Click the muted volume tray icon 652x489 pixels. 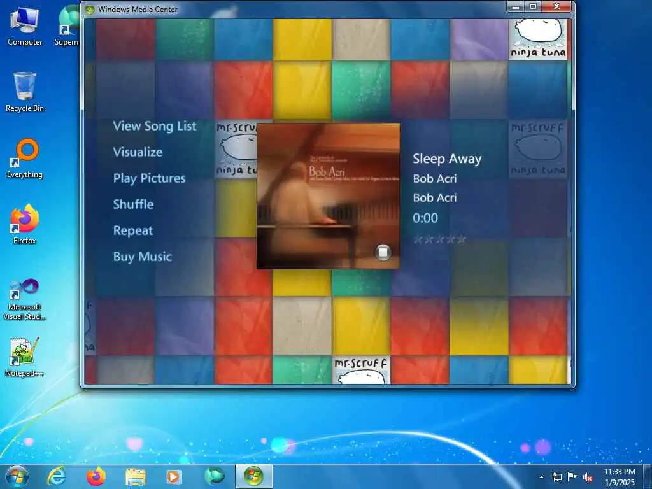point(588,478)
